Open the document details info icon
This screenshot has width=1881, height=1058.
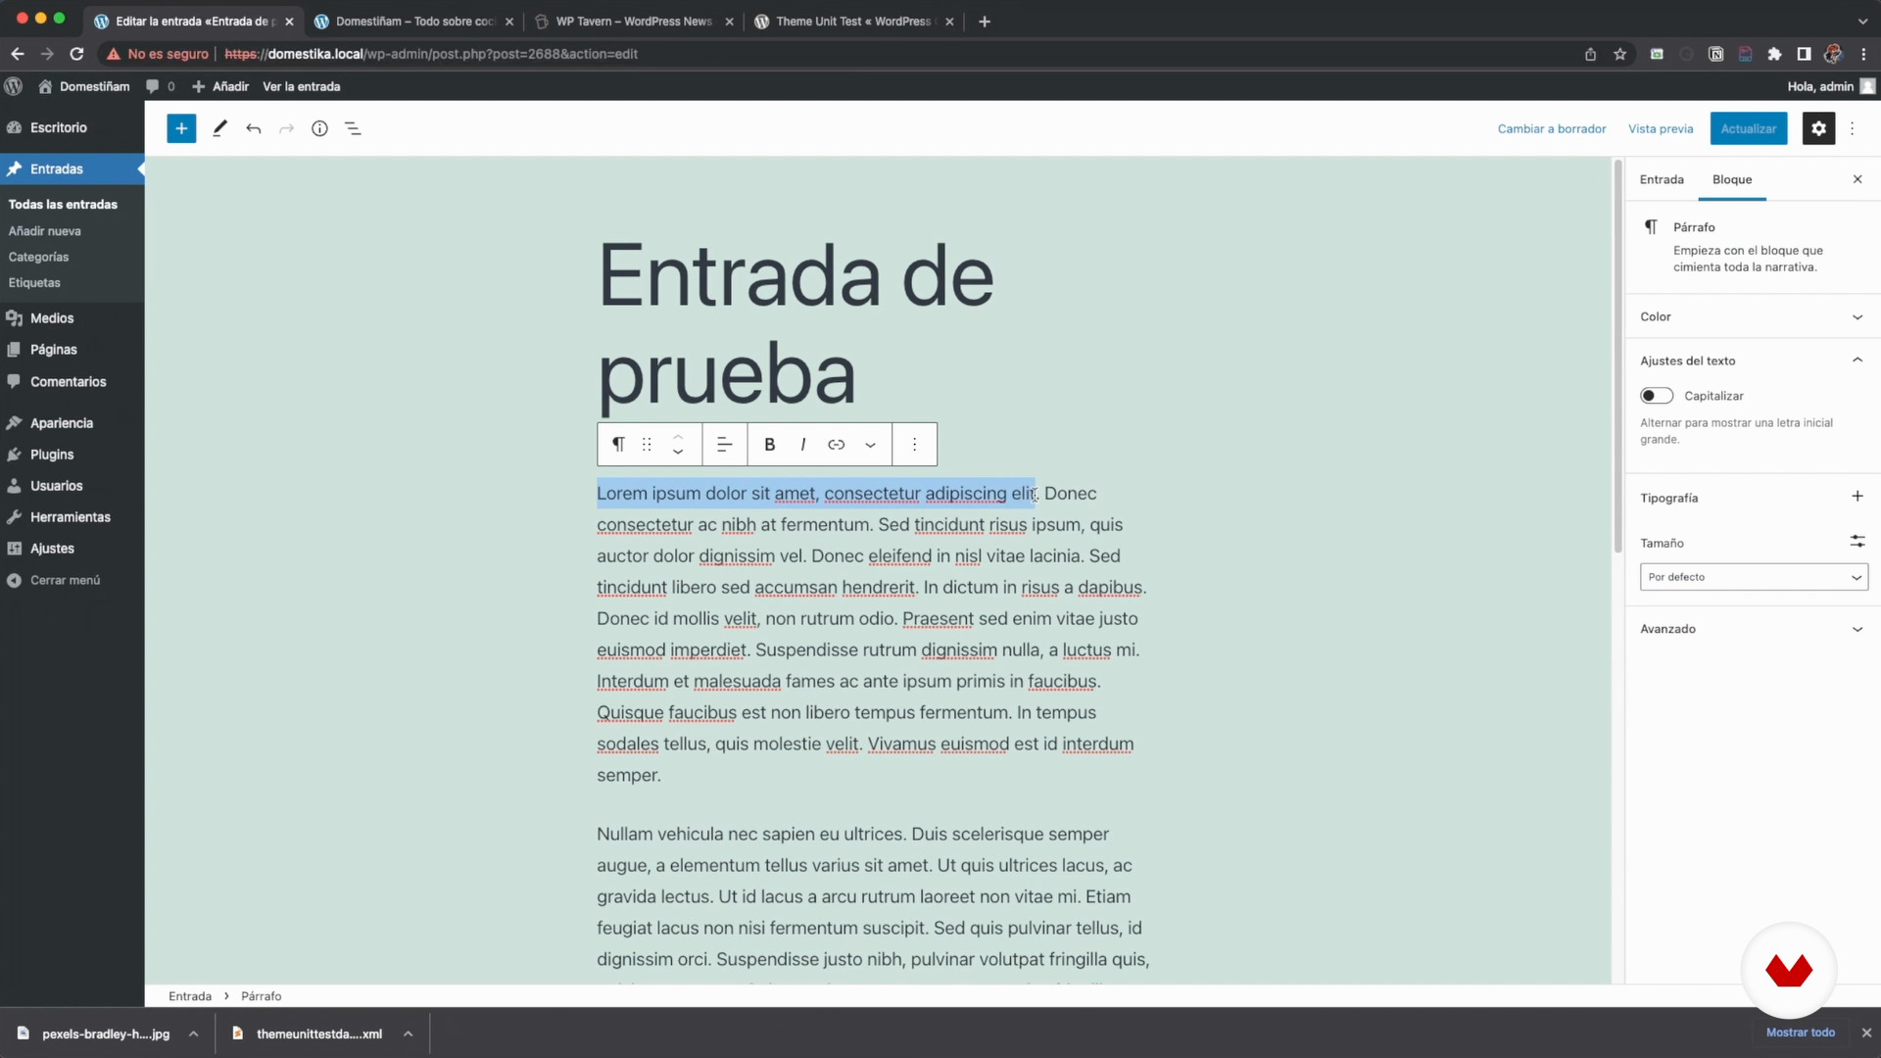[319, 128]
